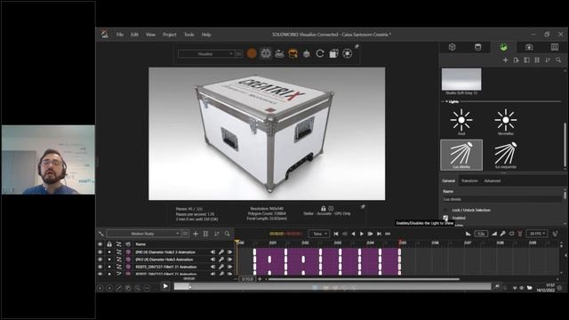This screenshot has height=320, width=569.
Task: Toggle all tracks visibility in timeline header
Action: click(x=100, y=244)
